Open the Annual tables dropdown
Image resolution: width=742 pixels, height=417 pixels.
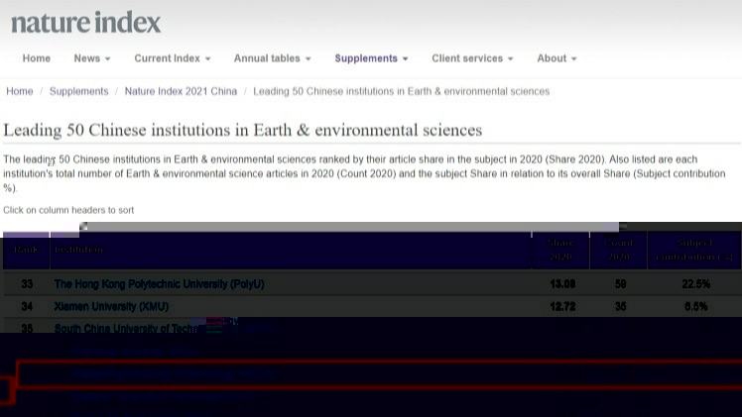pyautogui.click(x=273, y=58)
